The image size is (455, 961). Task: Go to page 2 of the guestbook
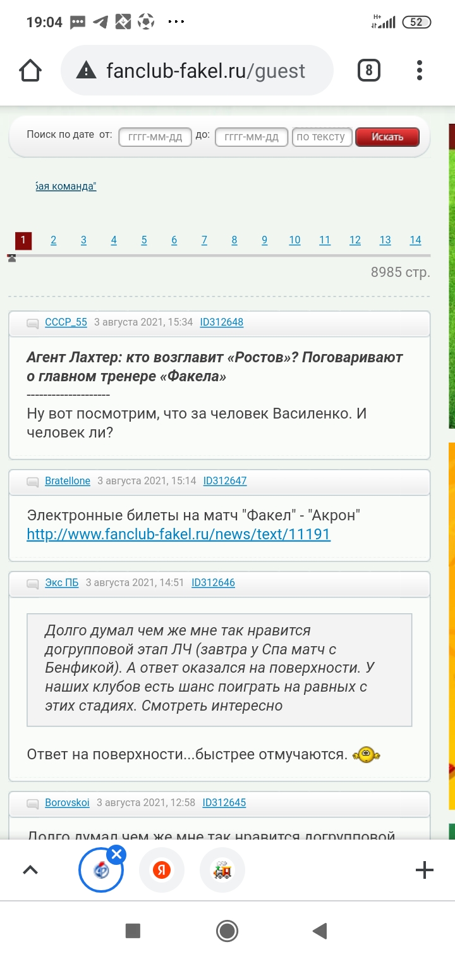coord(54,240)
